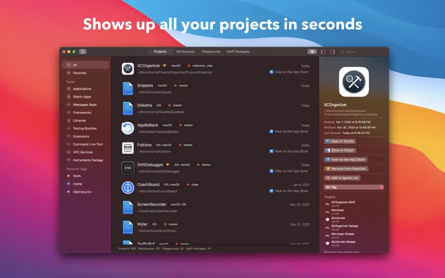The width and height of the screenshot is (445, 278).
Task: Open the Swift Packages tab
Action: coord(238,52)
